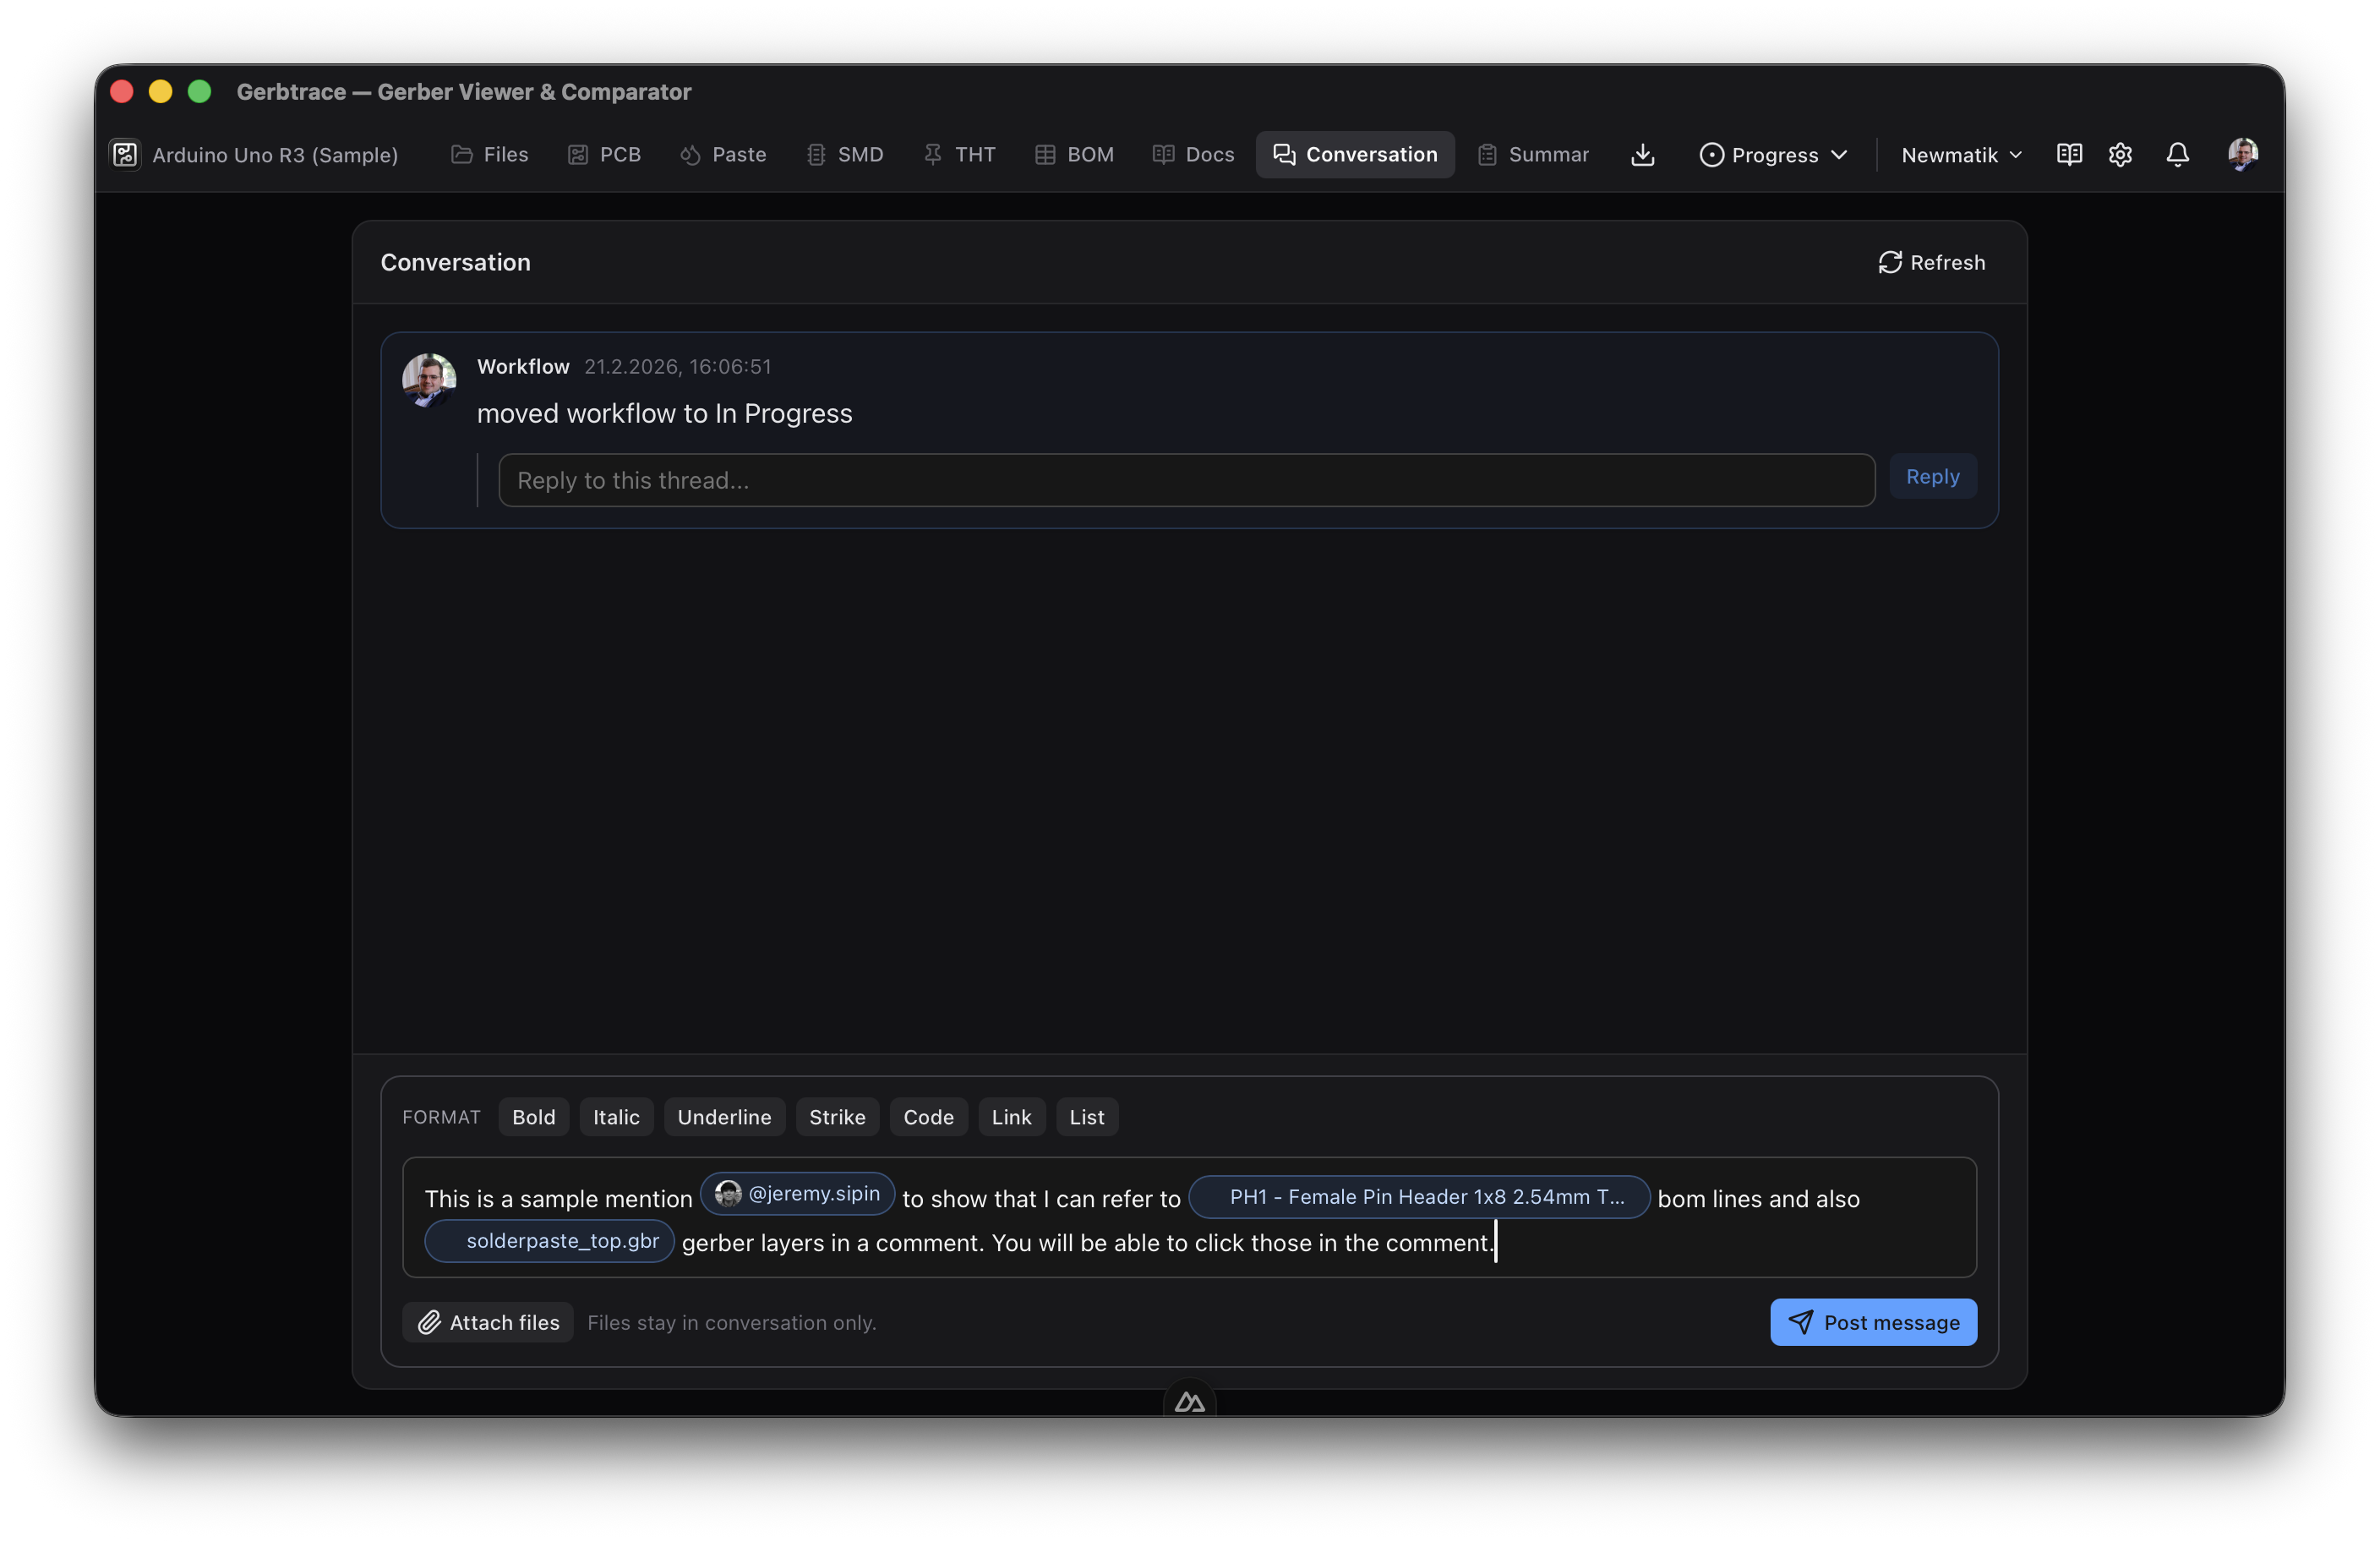Open the THT tab
Image resolution: width=2380 pixels, height=1542 pixels.
959,155
